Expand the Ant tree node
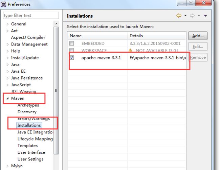The image size is (220, 170). (x=7, y=31)
